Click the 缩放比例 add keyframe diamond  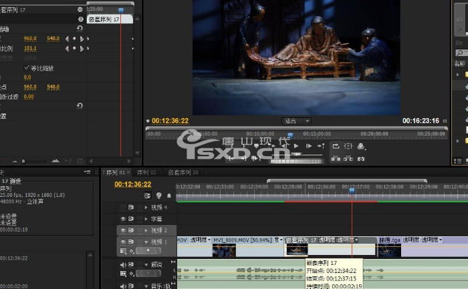coord(74,48)
